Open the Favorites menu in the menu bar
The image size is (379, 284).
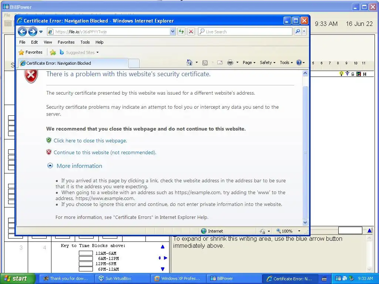66,42
